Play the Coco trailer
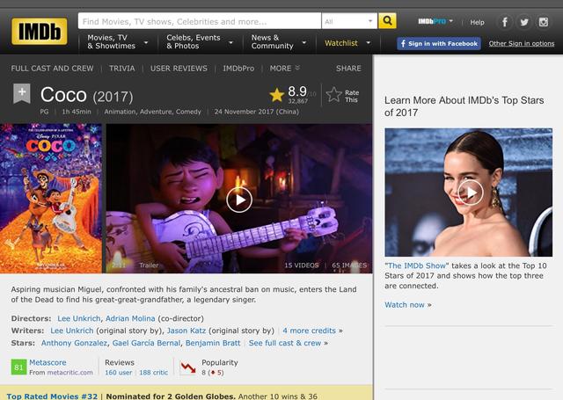The height and width of the screenshot is (400, 563). pyautogui.click(x=239, y=200)
